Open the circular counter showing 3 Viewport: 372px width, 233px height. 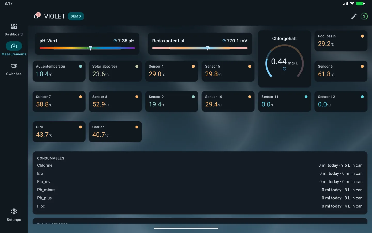click(x=364, y=16)
